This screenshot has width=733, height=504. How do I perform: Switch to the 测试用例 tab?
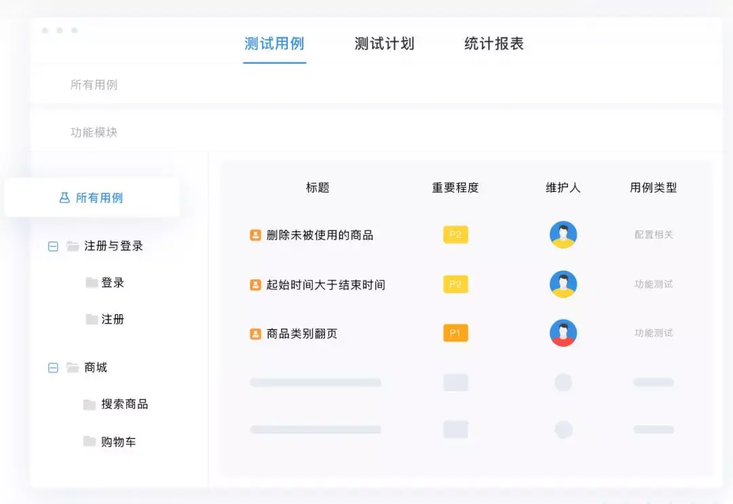(274, 43)
